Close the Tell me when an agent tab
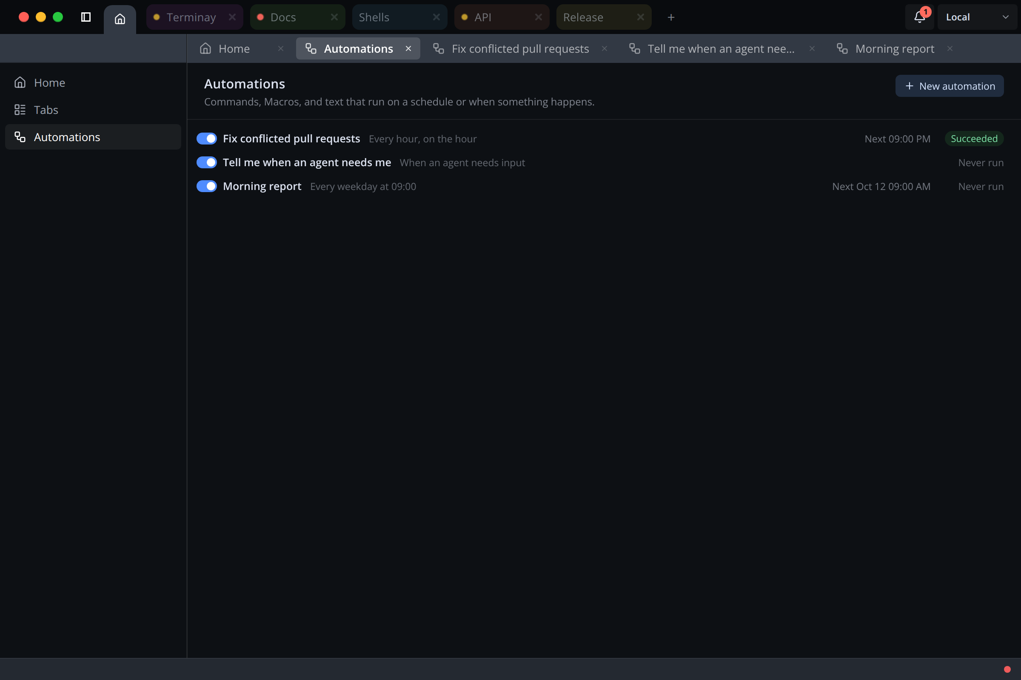Screen dimensions: 1021x680 coord(812,48)
